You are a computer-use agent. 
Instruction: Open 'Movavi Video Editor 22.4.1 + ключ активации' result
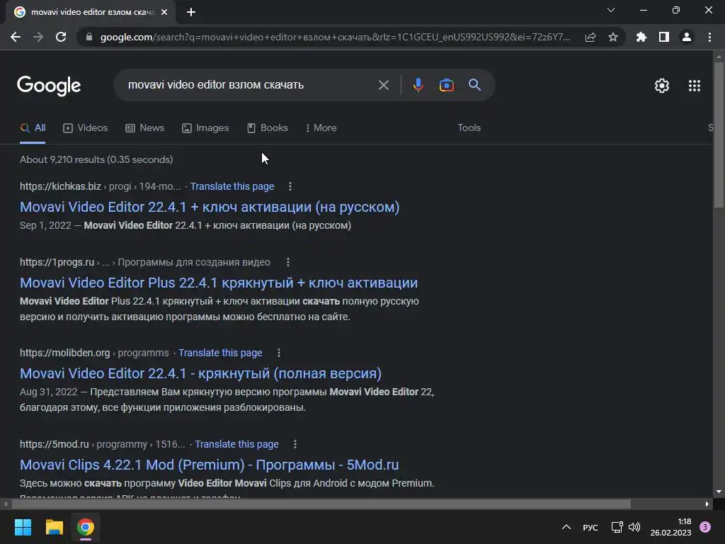coord(210,207)
